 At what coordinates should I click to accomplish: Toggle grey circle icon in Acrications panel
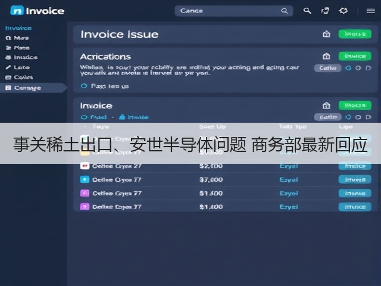coord(358,68)
